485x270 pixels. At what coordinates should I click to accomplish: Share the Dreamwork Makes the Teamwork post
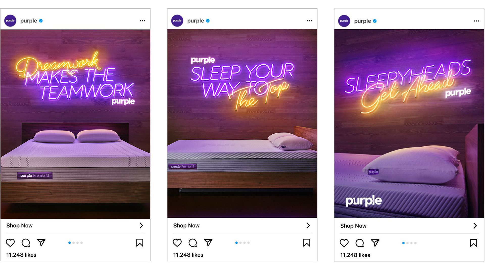point(41,243)
